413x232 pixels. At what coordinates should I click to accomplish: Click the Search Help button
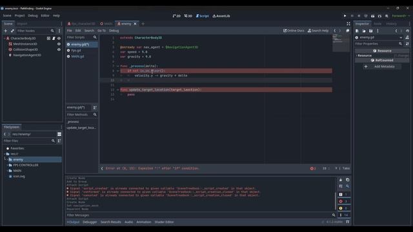point(318,30)
